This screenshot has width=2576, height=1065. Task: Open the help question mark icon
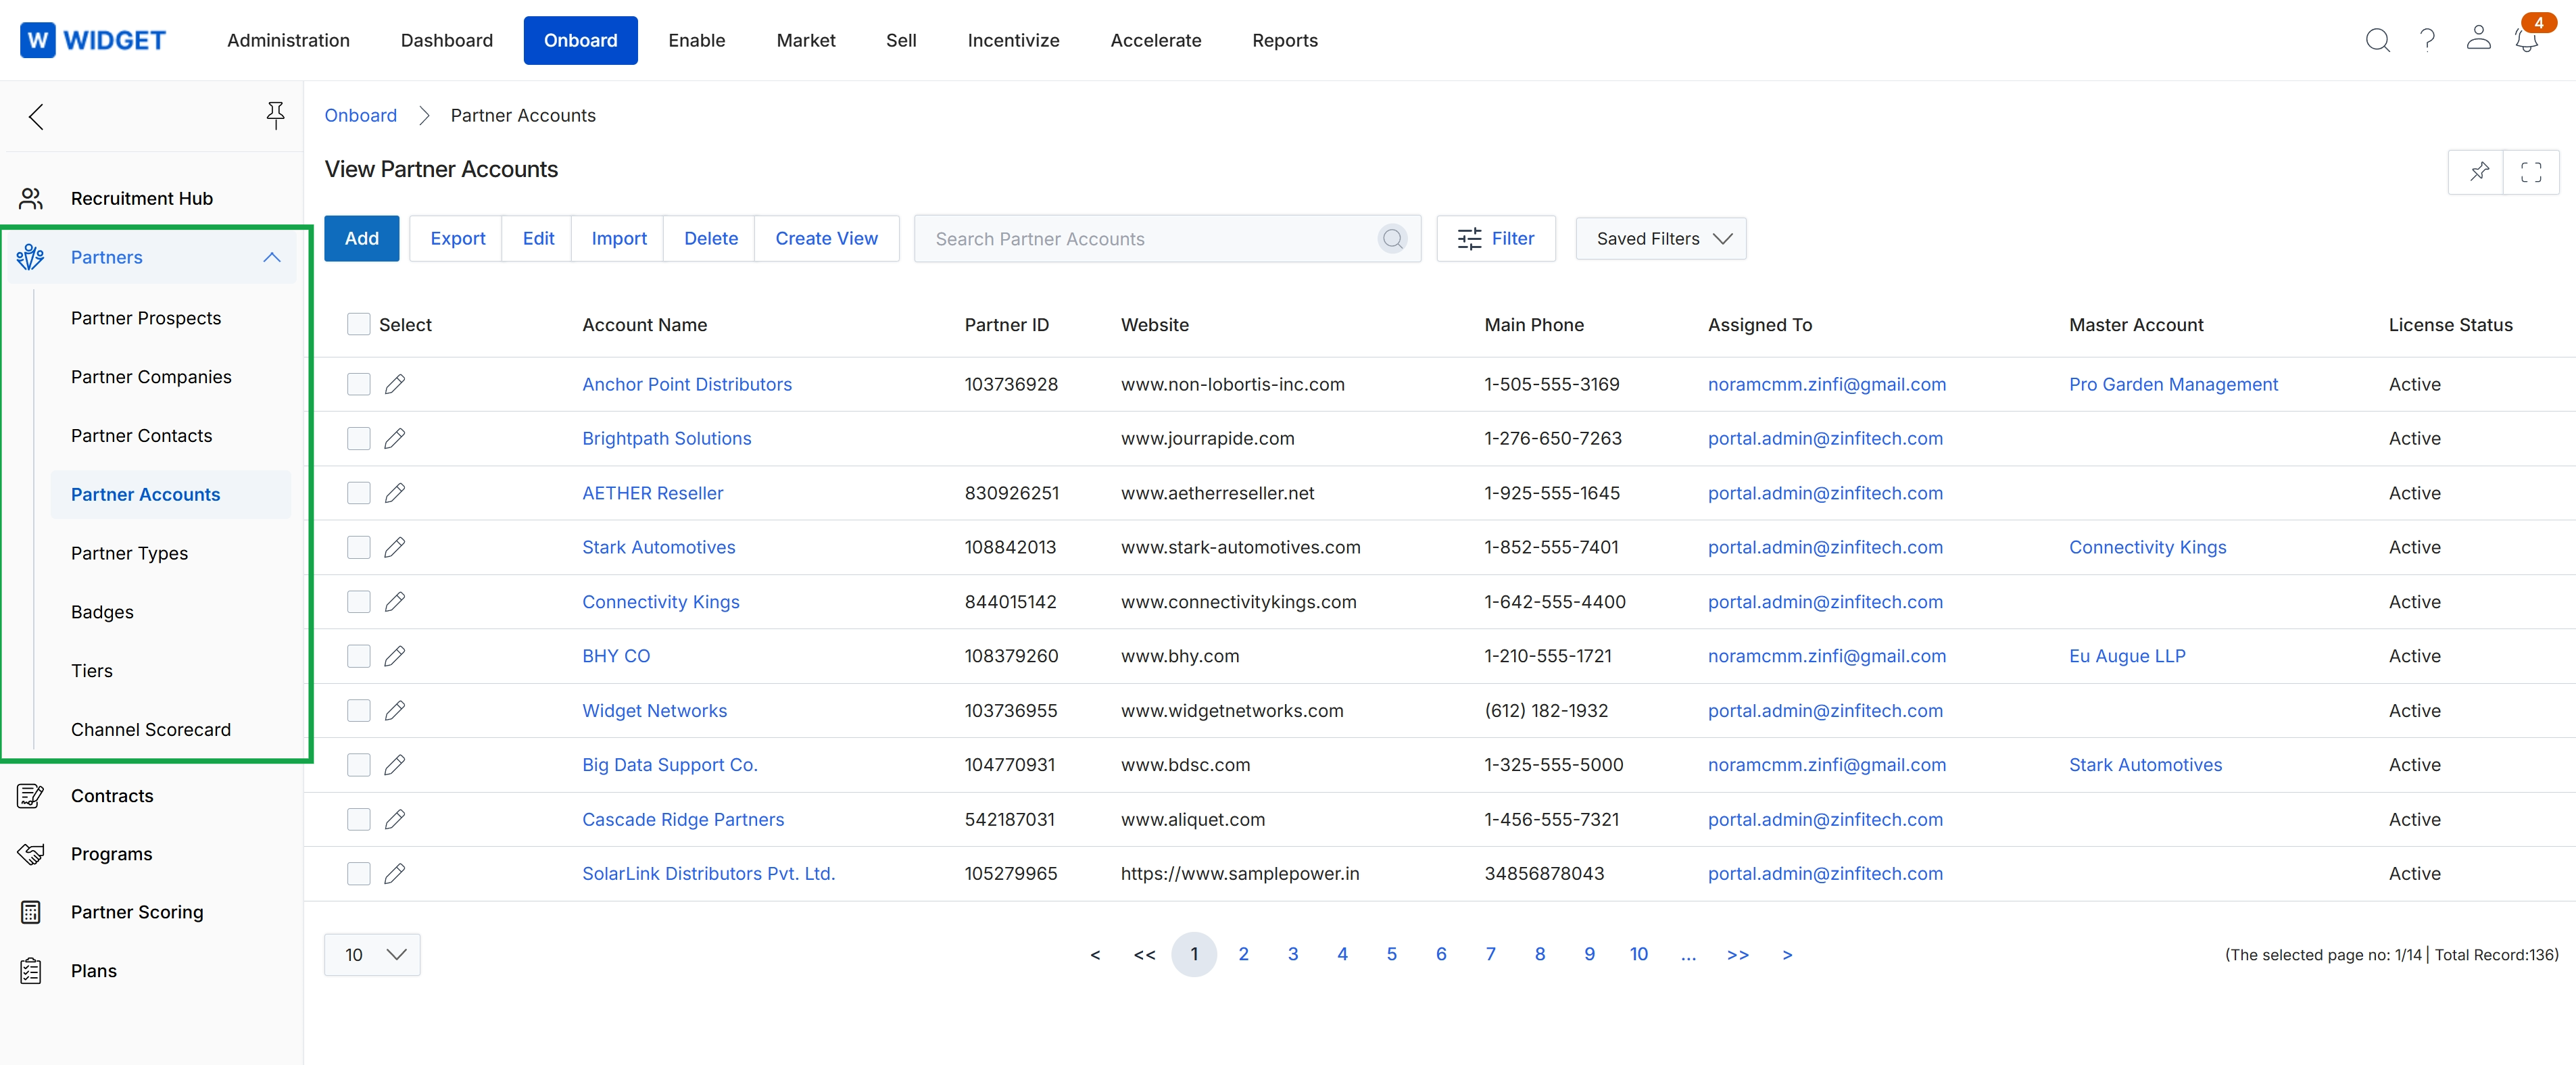(x=2427, y=40)
